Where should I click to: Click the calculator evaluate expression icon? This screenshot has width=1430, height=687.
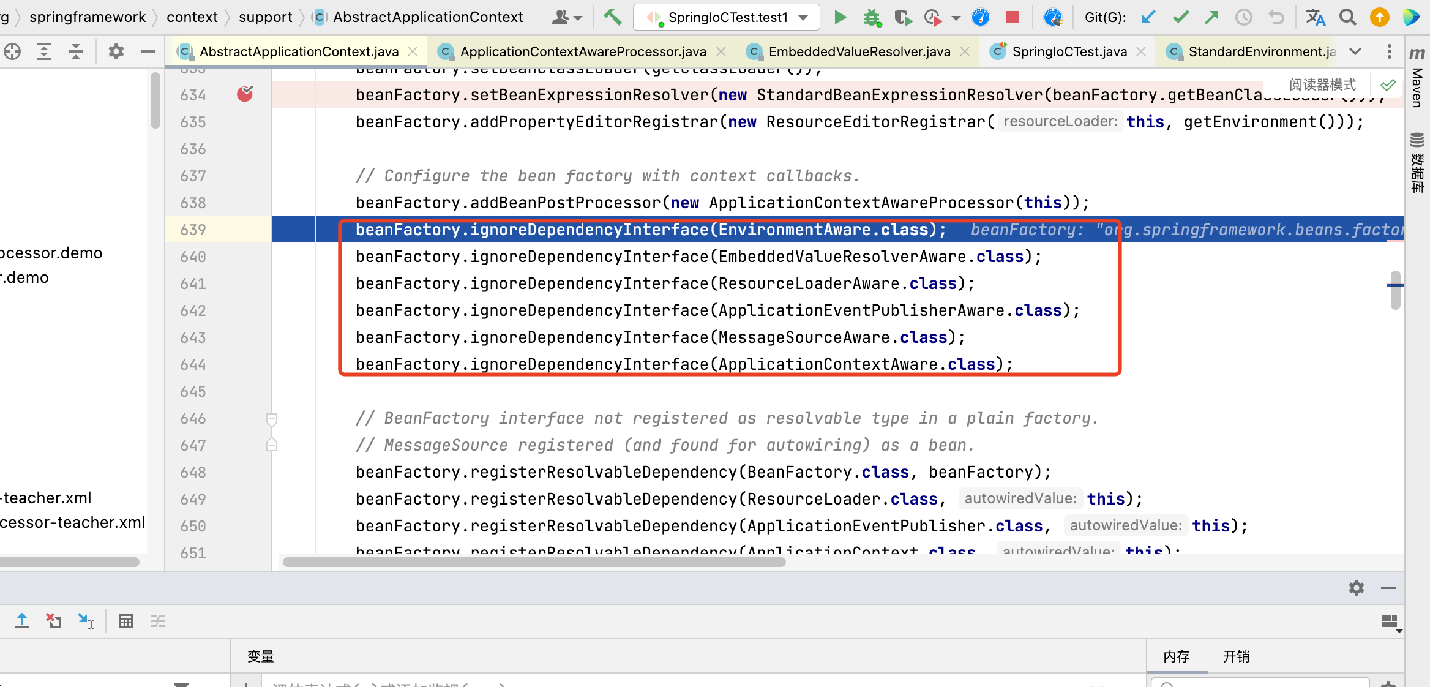click(x=126, y=621)
